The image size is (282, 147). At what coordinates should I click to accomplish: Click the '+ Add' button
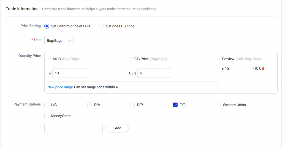click(x=117, y=128)
